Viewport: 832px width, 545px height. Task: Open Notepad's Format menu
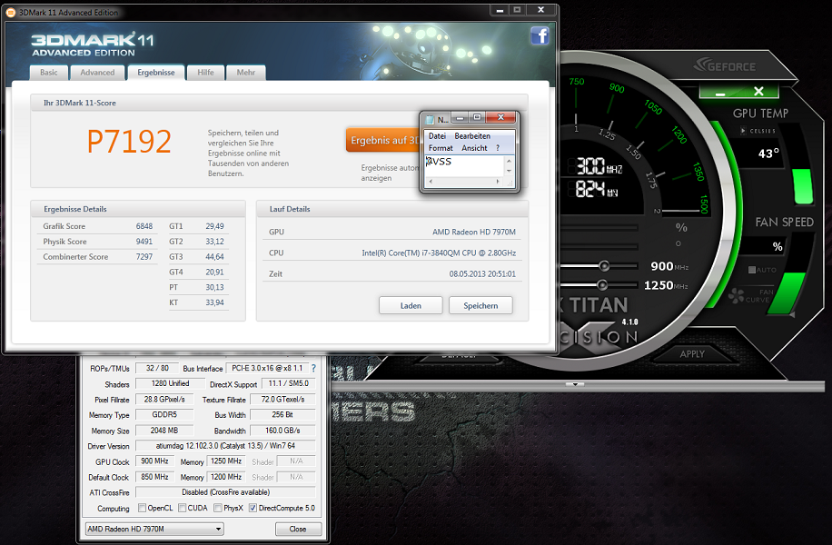(441, 148)
